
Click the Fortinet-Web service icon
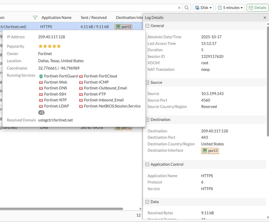coord(41,83)
